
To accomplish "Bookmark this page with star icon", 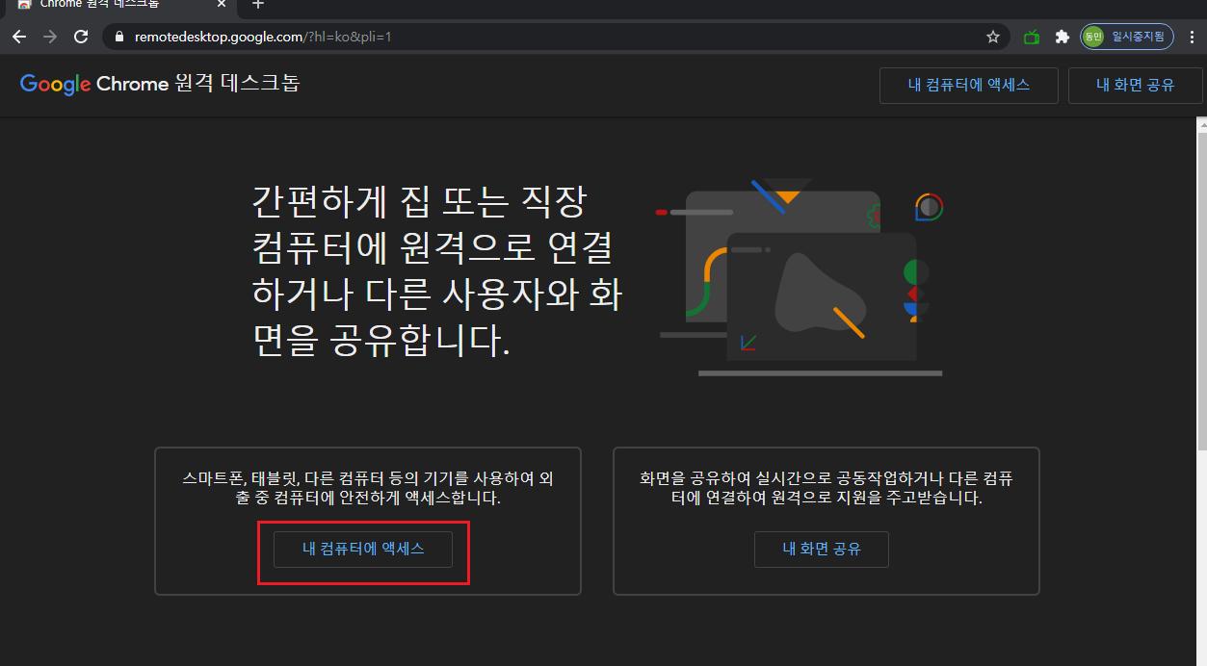I will click(x=993, y=37).
